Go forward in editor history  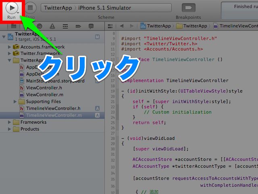coord(132,26)
